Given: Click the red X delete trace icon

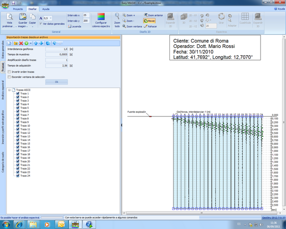Looking at the screenshot, I should tap(21, 43).
